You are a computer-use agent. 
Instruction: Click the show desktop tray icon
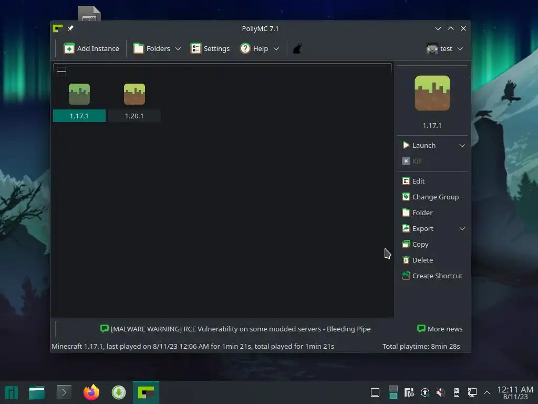375,392
